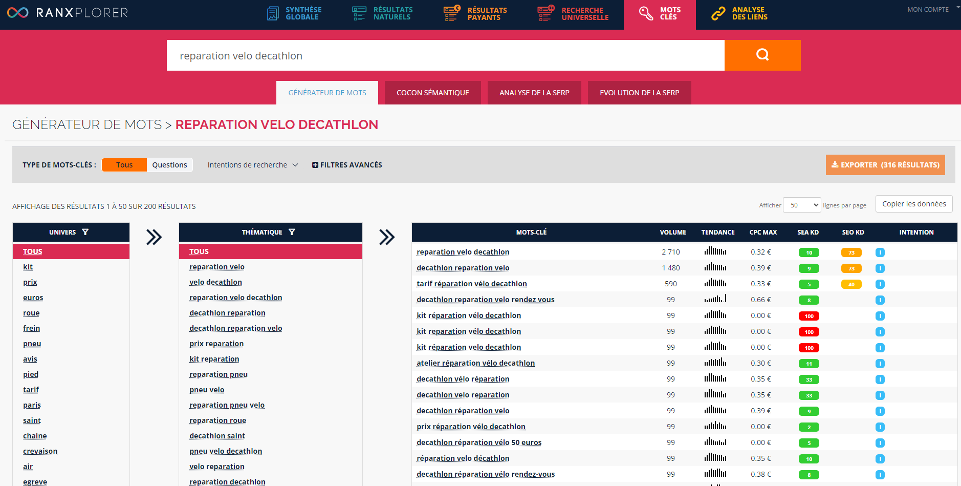The image size is (961, 486).
Task: Open keyword 'reparation velo decathlon' in the table
Action: click(463, 252)
